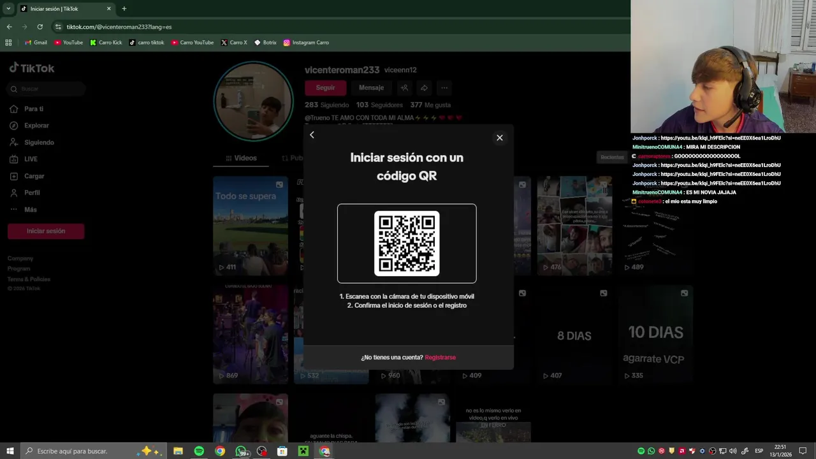Click the tray network icon
Screen dimensions: 816x459
click(x=722, y=451)
